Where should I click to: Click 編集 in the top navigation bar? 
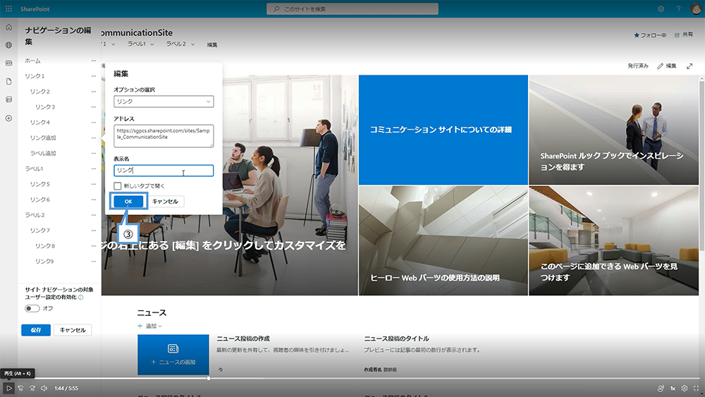click(x=212, y=44)
